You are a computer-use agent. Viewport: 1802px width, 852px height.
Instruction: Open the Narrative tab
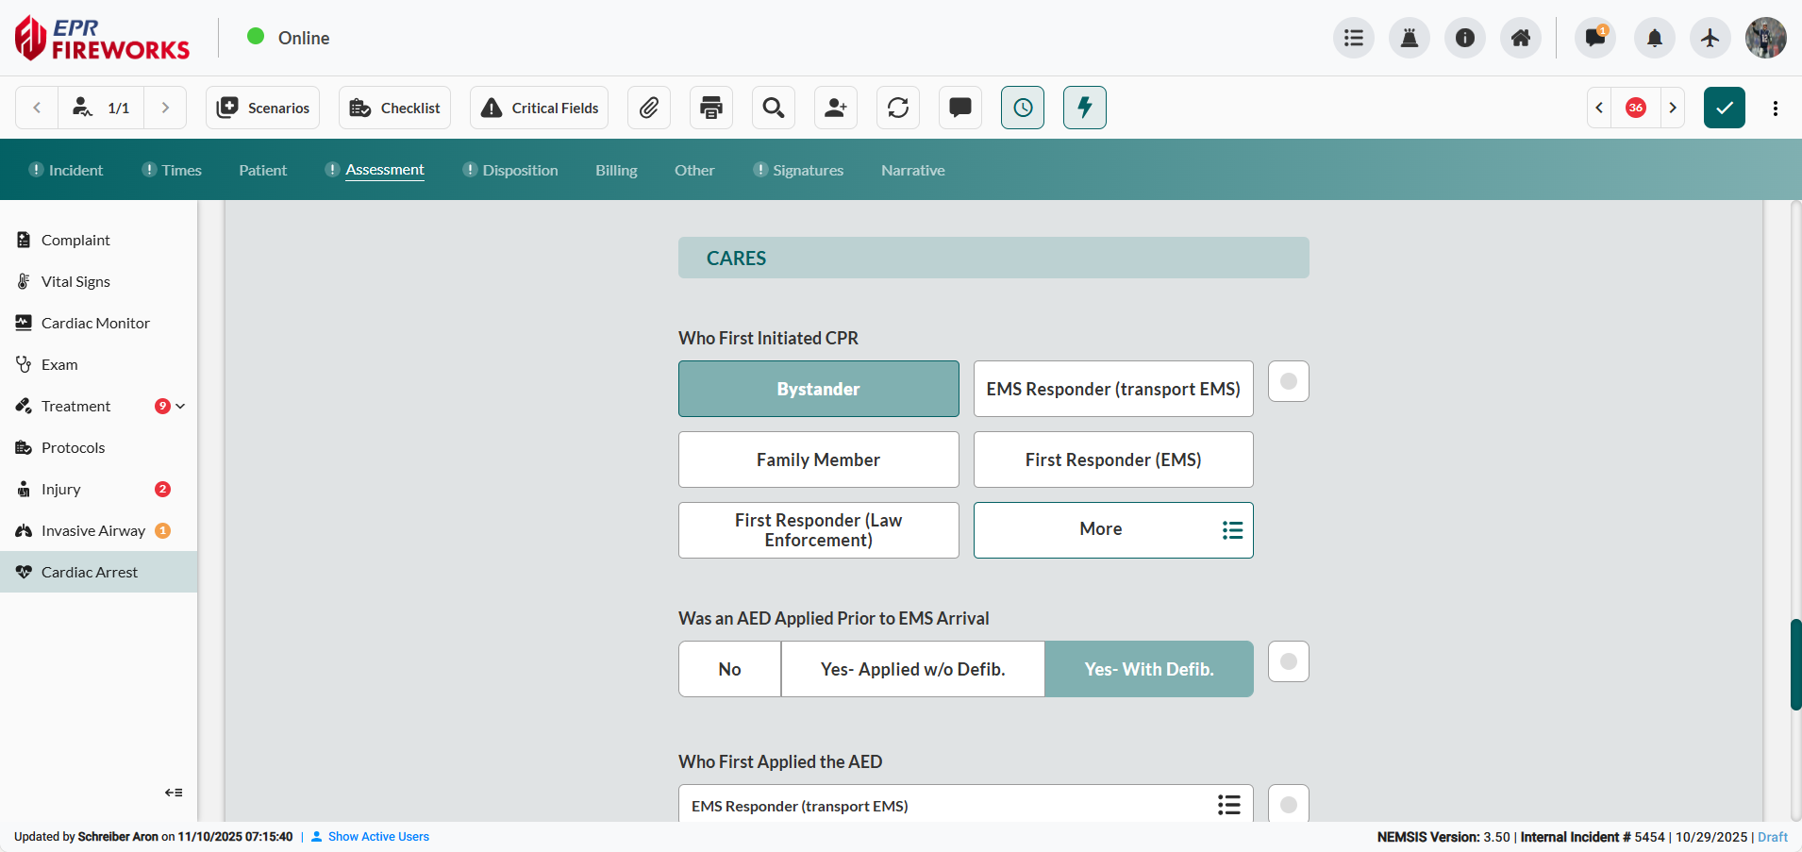click(912, 171)
